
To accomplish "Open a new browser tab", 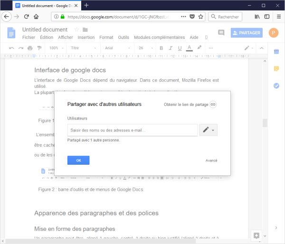I will pyautogui.click(x=86, y=5).
